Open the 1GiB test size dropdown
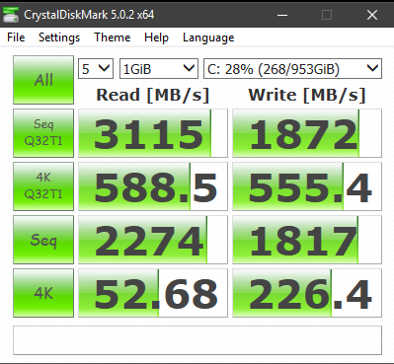 tap(159, 69)
